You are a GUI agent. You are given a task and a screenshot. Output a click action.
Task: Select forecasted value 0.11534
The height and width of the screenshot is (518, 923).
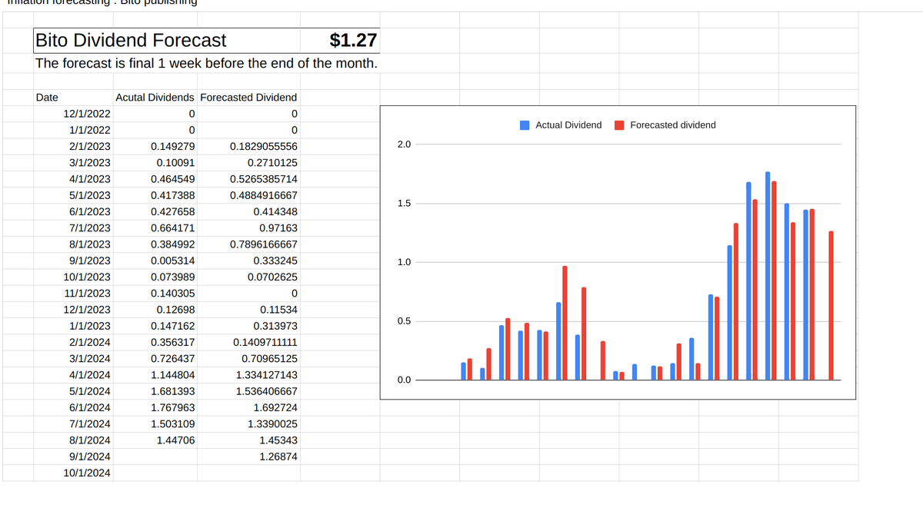tap(248, 310)
